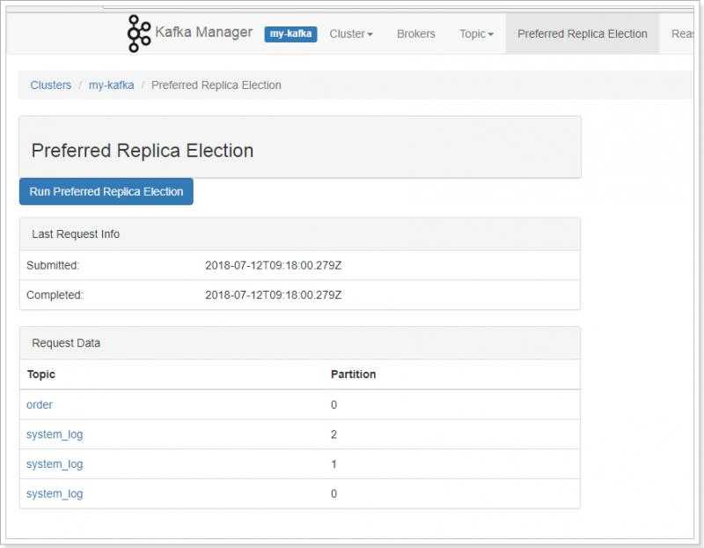Navigate to Clusters in the breadcrumb
704x548 pixels.
pyautogui.click(x=51, y=85)
